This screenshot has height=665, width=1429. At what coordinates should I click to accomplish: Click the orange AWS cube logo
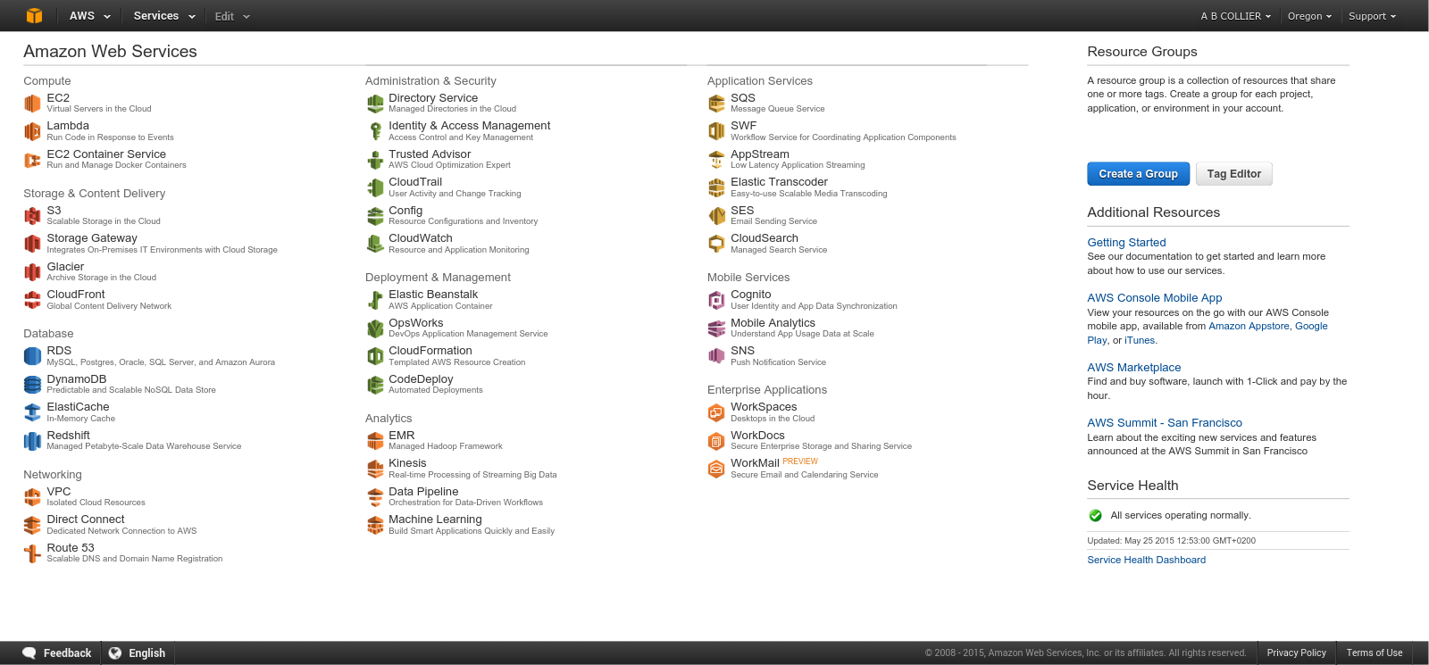[x=34, y=16]
